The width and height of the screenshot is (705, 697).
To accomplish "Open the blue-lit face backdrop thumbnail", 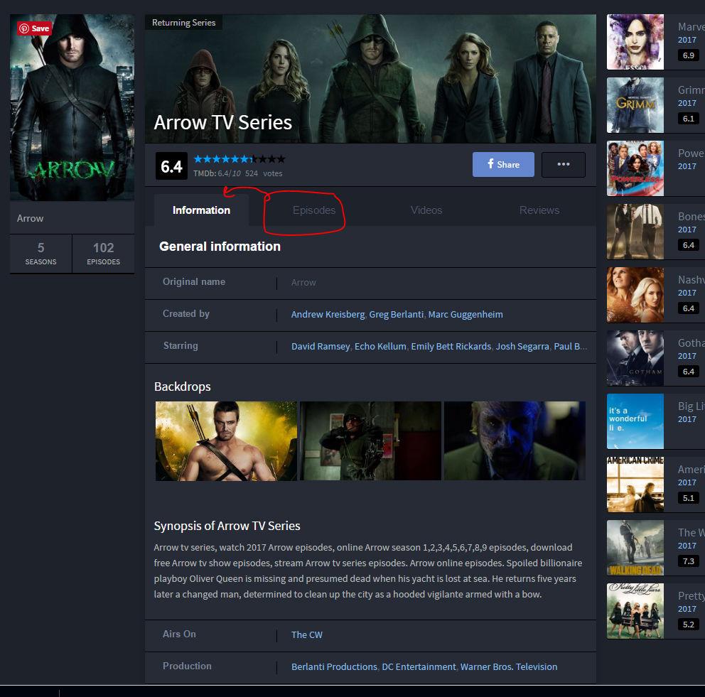I will coord(515,441).
